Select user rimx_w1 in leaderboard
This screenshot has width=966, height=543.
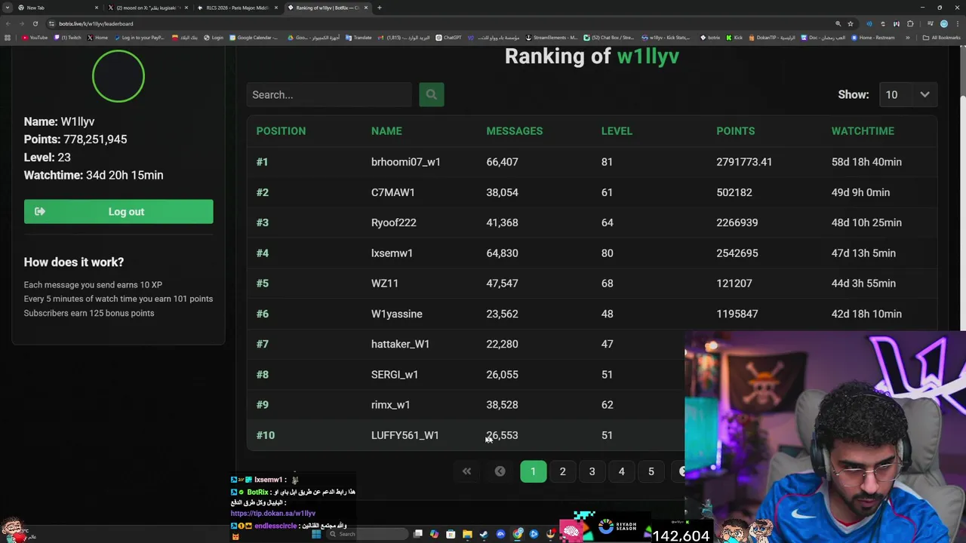point(390,405)
